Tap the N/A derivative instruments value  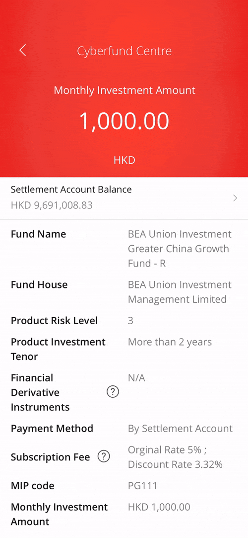pos(136,378)
